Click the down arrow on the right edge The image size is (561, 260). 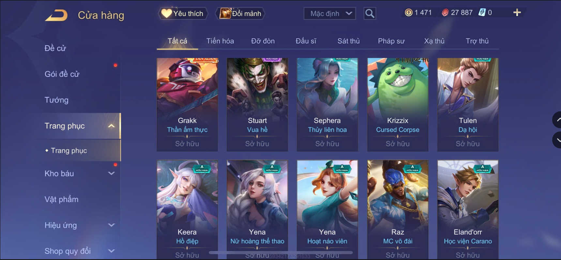click(557, 140)
